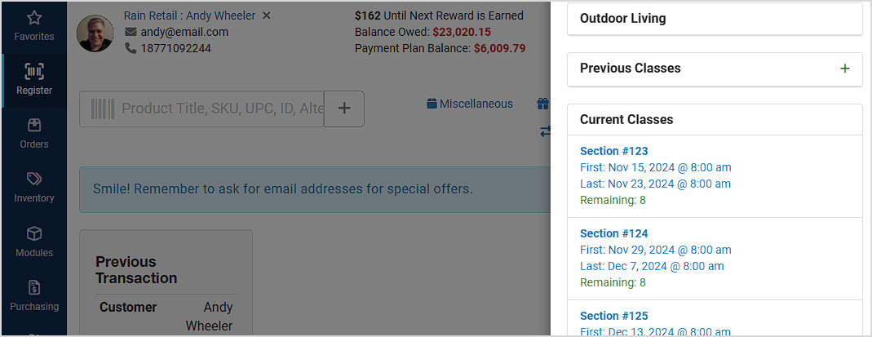
Task: Open the Rain Retail : Andy Wheeler customer link
Action: click(x=189, y=16)
